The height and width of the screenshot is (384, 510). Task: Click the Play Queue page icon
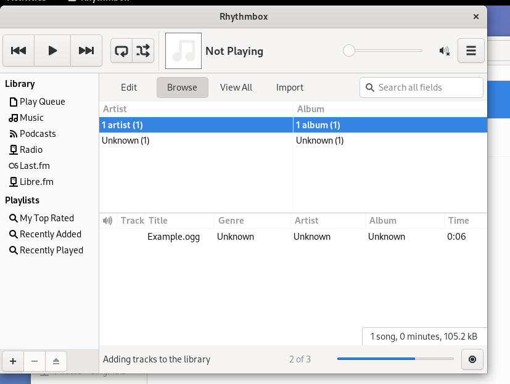[14, 102]
